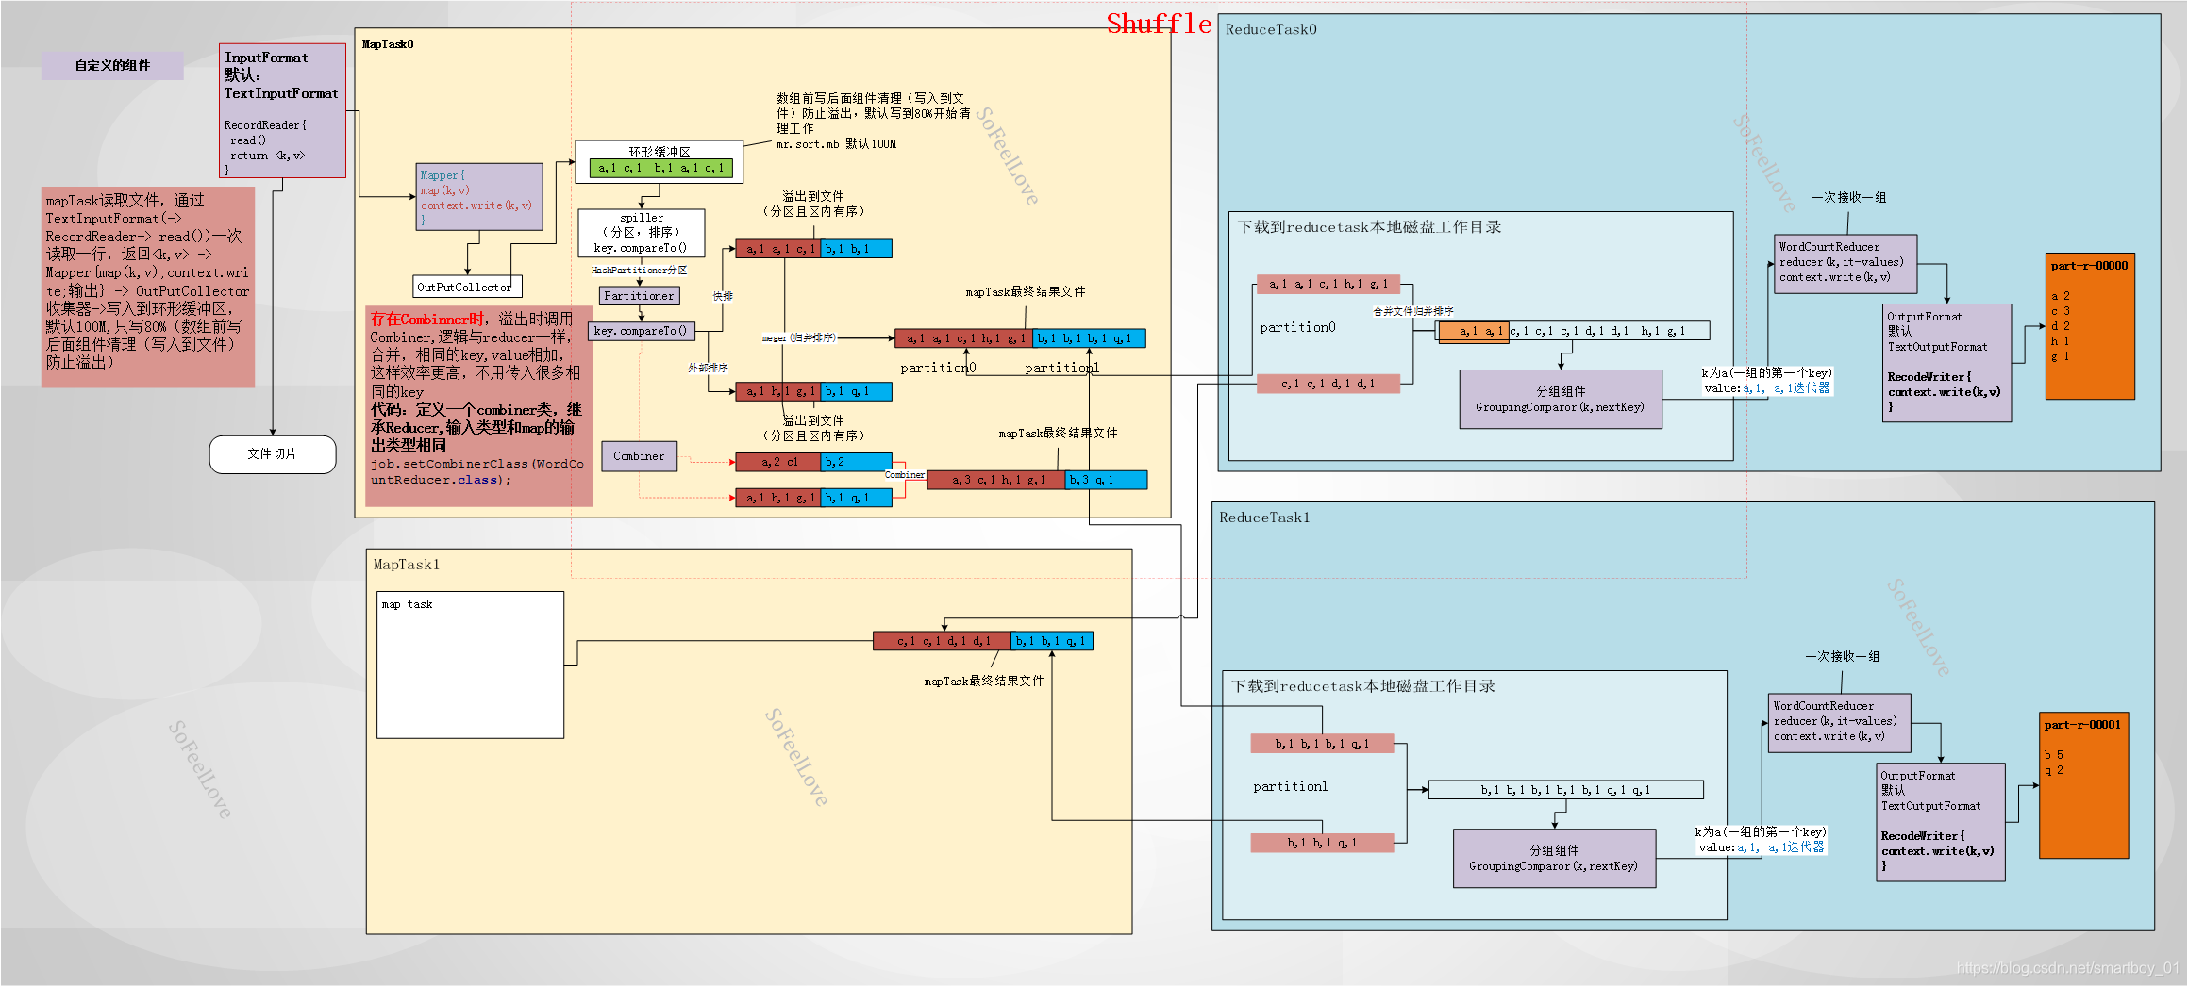Image resolution: width=2188 pixels, height=986 pixels.
Task: Click the 'meger(归并排序)' label
Action: [798, 337]
